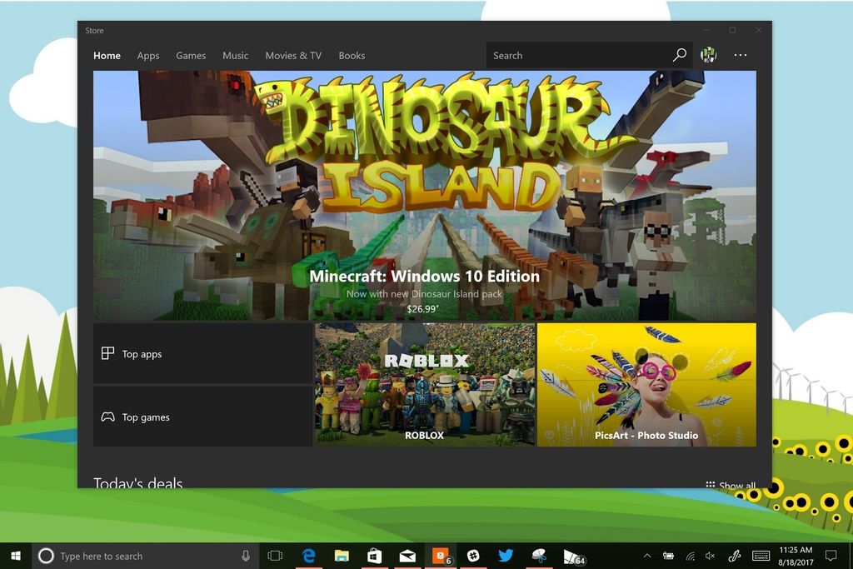Select the Top games controller icon

coord(108,417)
